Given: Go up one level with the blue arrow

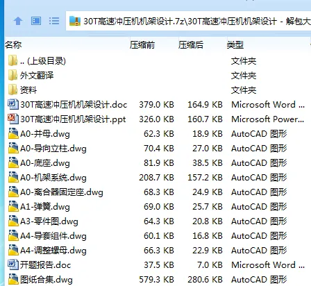Looking at the screenshot, I should 18,22.
